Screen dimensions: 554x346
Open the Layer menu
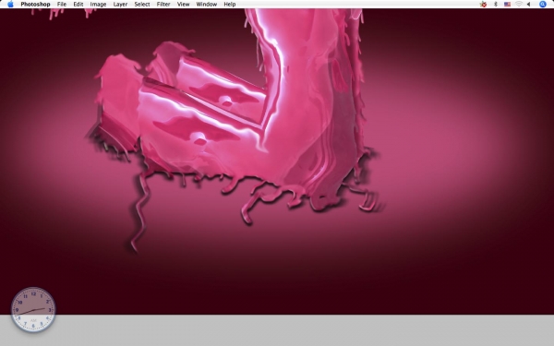[120, 5]
